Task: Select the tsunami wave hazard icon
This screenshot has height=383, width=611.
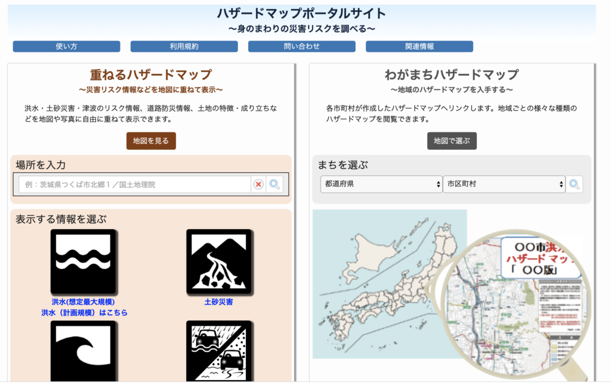Action: click(83, 351)
